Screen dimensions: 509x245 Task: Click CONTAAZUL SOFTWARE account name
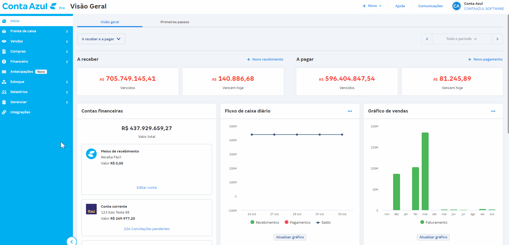click(484, 9)
